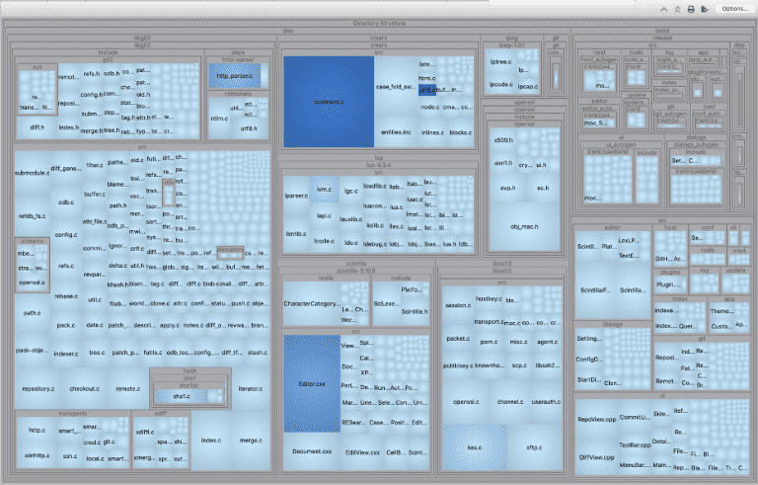758x485 pixels.
Task: Click the print icon in the toolbar
Action: (690, 9)
